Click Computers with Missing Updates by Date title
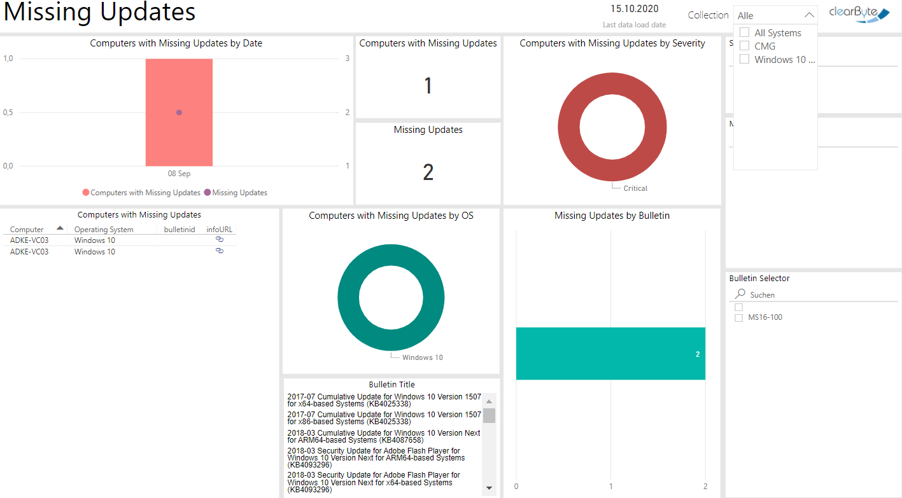The width and height of the screenshot is (902, 498). 176,43
